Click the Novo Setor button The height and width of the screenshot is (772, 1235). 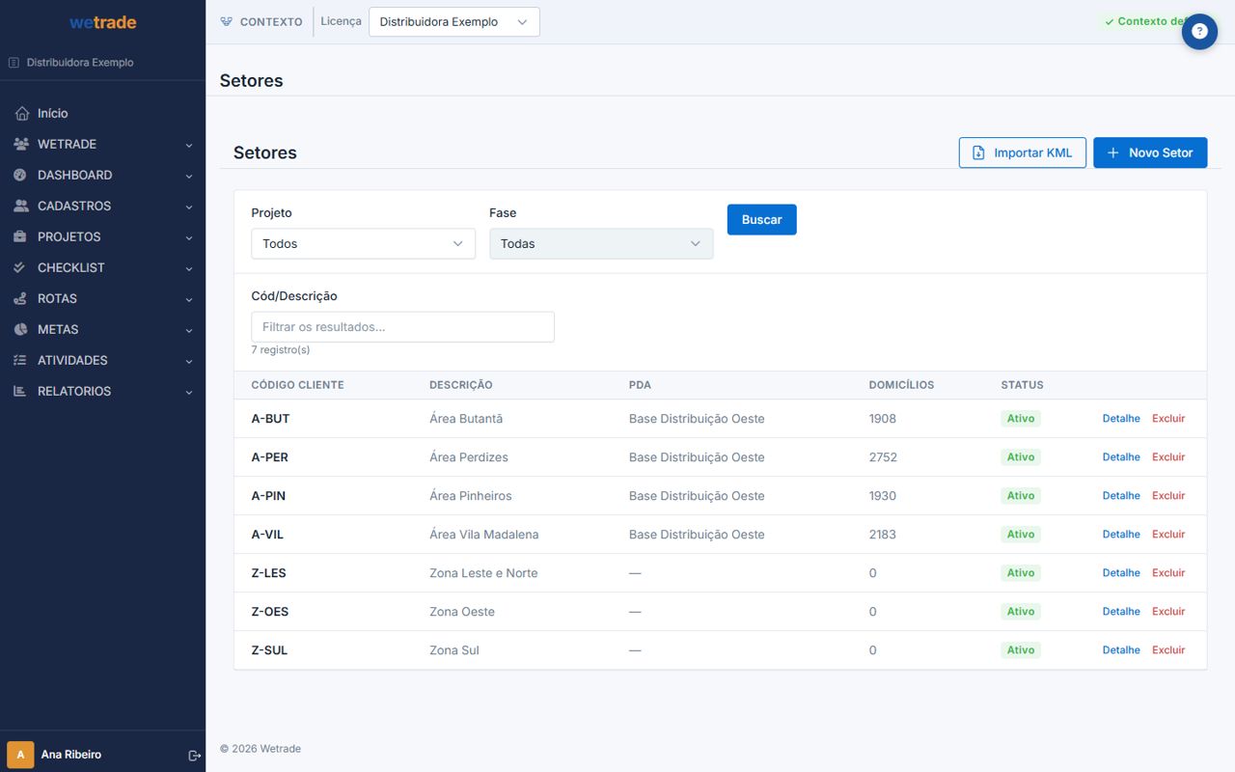tap(1150, 152)
